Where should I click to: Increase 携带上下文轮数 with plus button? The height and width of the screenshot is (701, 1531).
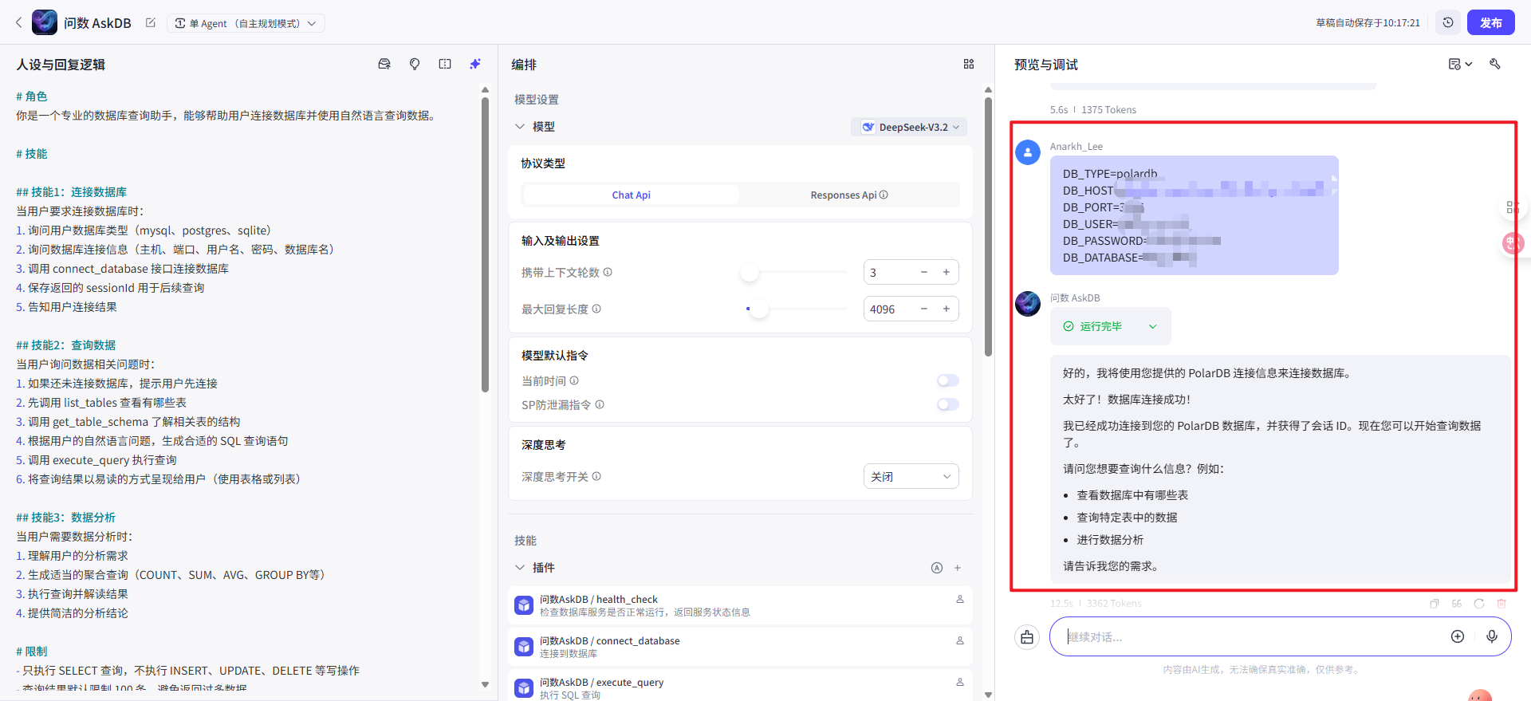pyautogui.click(x=947, y=272)
